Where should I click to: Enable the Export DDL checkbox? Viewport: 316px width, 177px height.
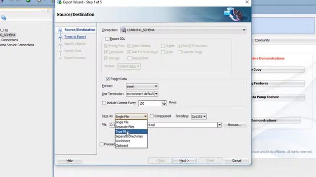coord(107,39)
